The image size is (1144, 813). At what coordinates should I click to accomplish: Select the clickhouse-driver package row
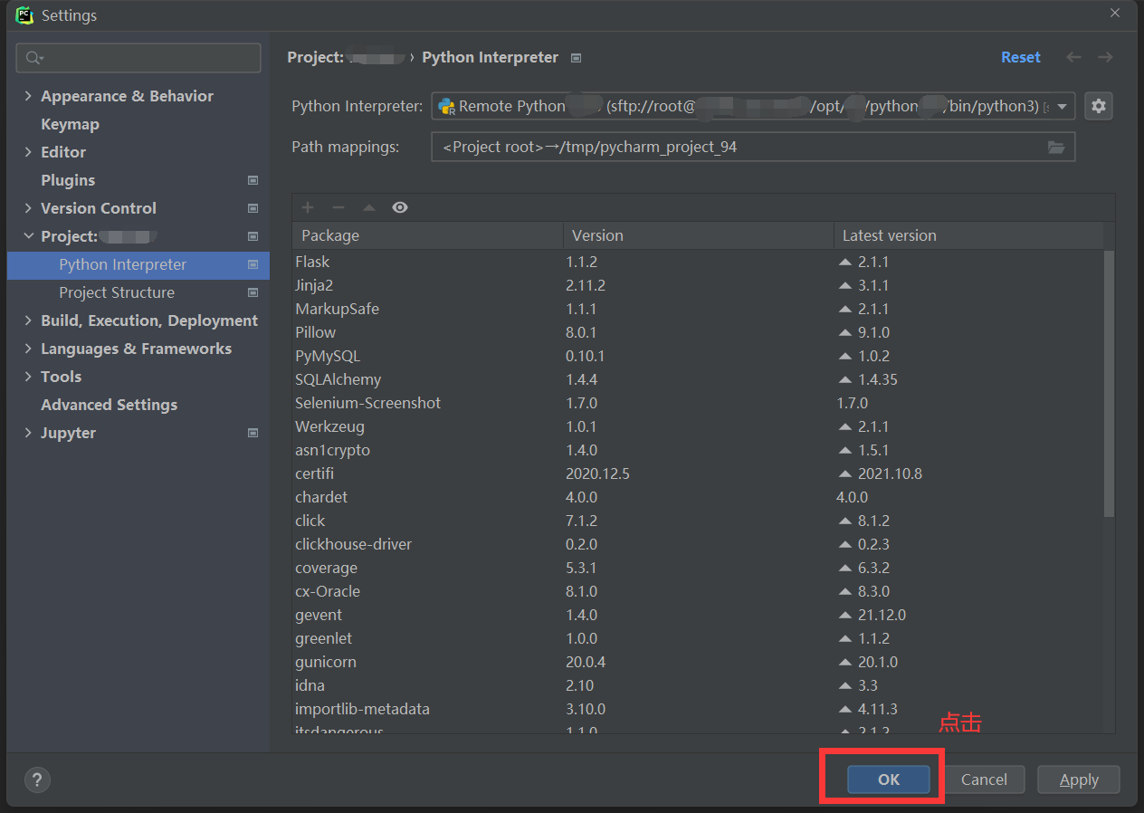pos(698,544)
